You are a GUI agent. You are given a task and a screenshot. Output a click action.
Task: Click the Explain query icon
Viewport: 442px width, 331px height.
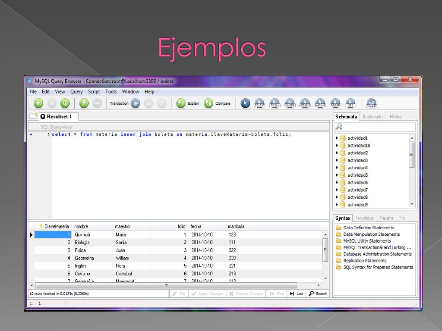181,103
